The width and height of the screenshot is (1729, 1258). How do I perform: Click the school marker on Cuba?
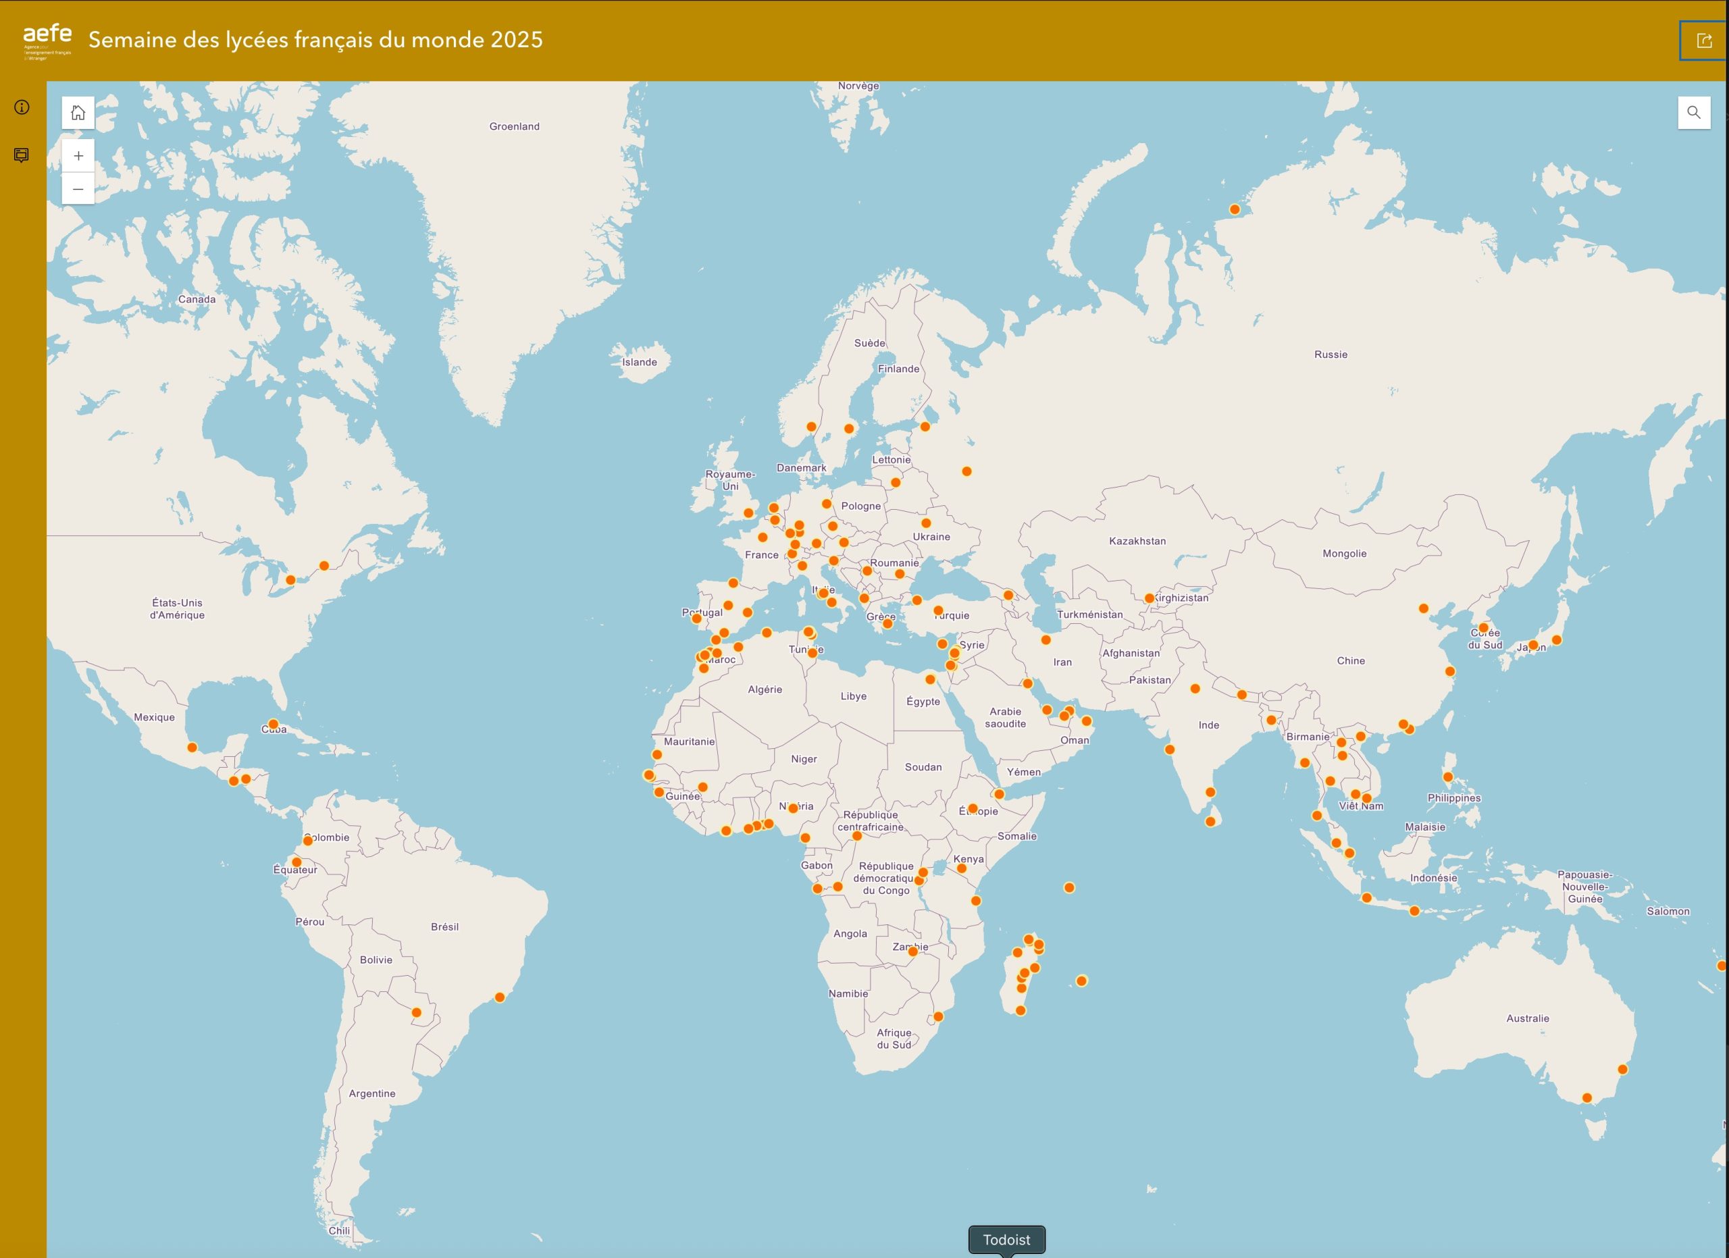(273, 725)
